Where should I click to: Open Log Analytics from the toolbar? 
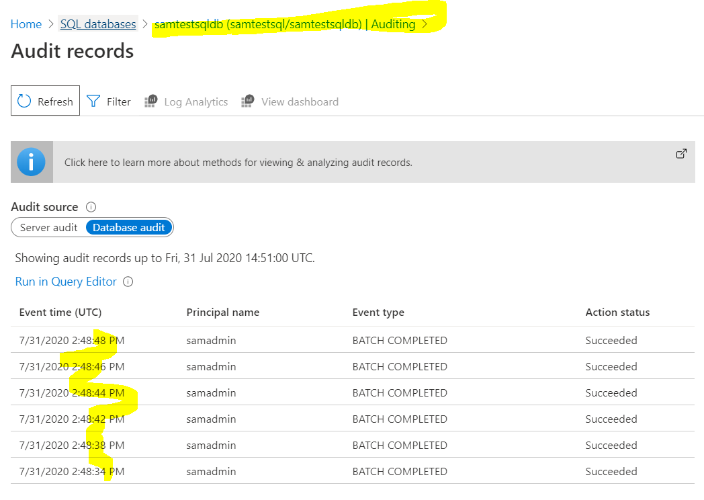tap(150, 101)
